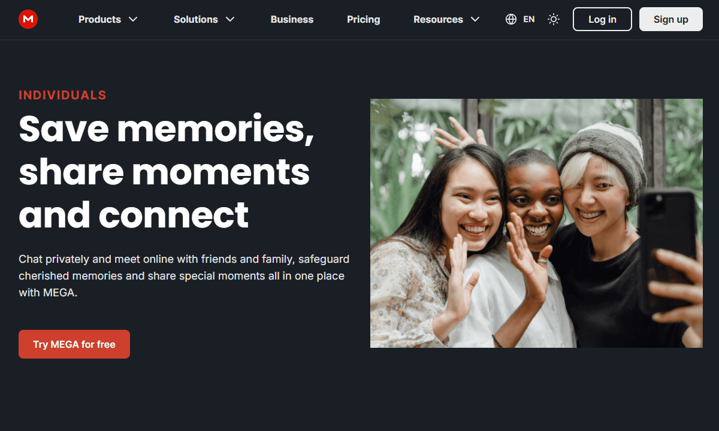Click the globe language icon
719x431 pixels.
511,19
